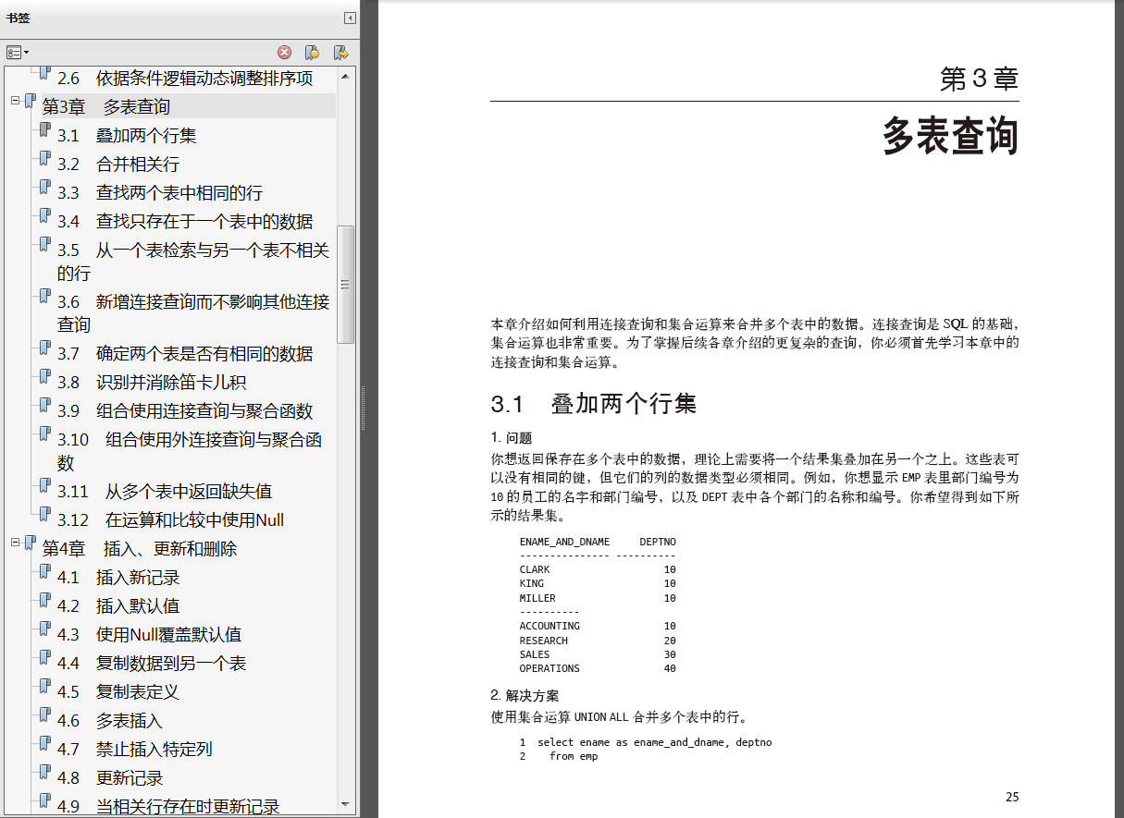The height and width of the screenshot is (818, 1124).
Task: Click bookmark icon beside 3.8 识别并消除笛卡儿积
Action: click(x=44, y=377)
